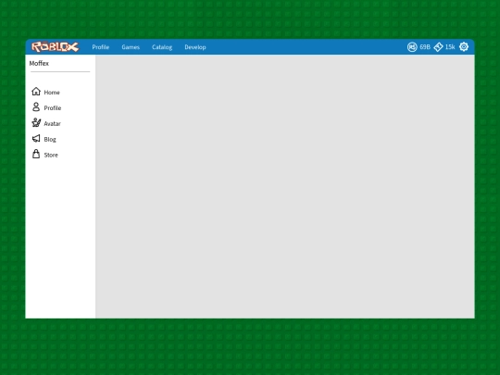Open Profile from the sidebar label

[53, 108]
